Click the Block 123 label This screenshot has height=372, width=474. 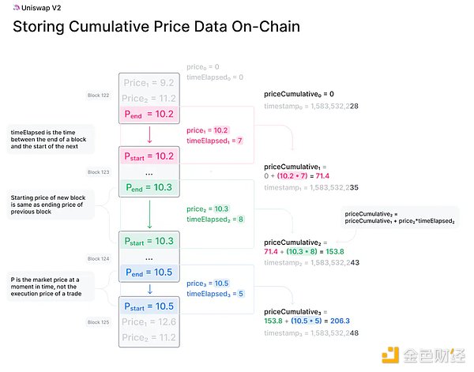(x=99, y=171)
